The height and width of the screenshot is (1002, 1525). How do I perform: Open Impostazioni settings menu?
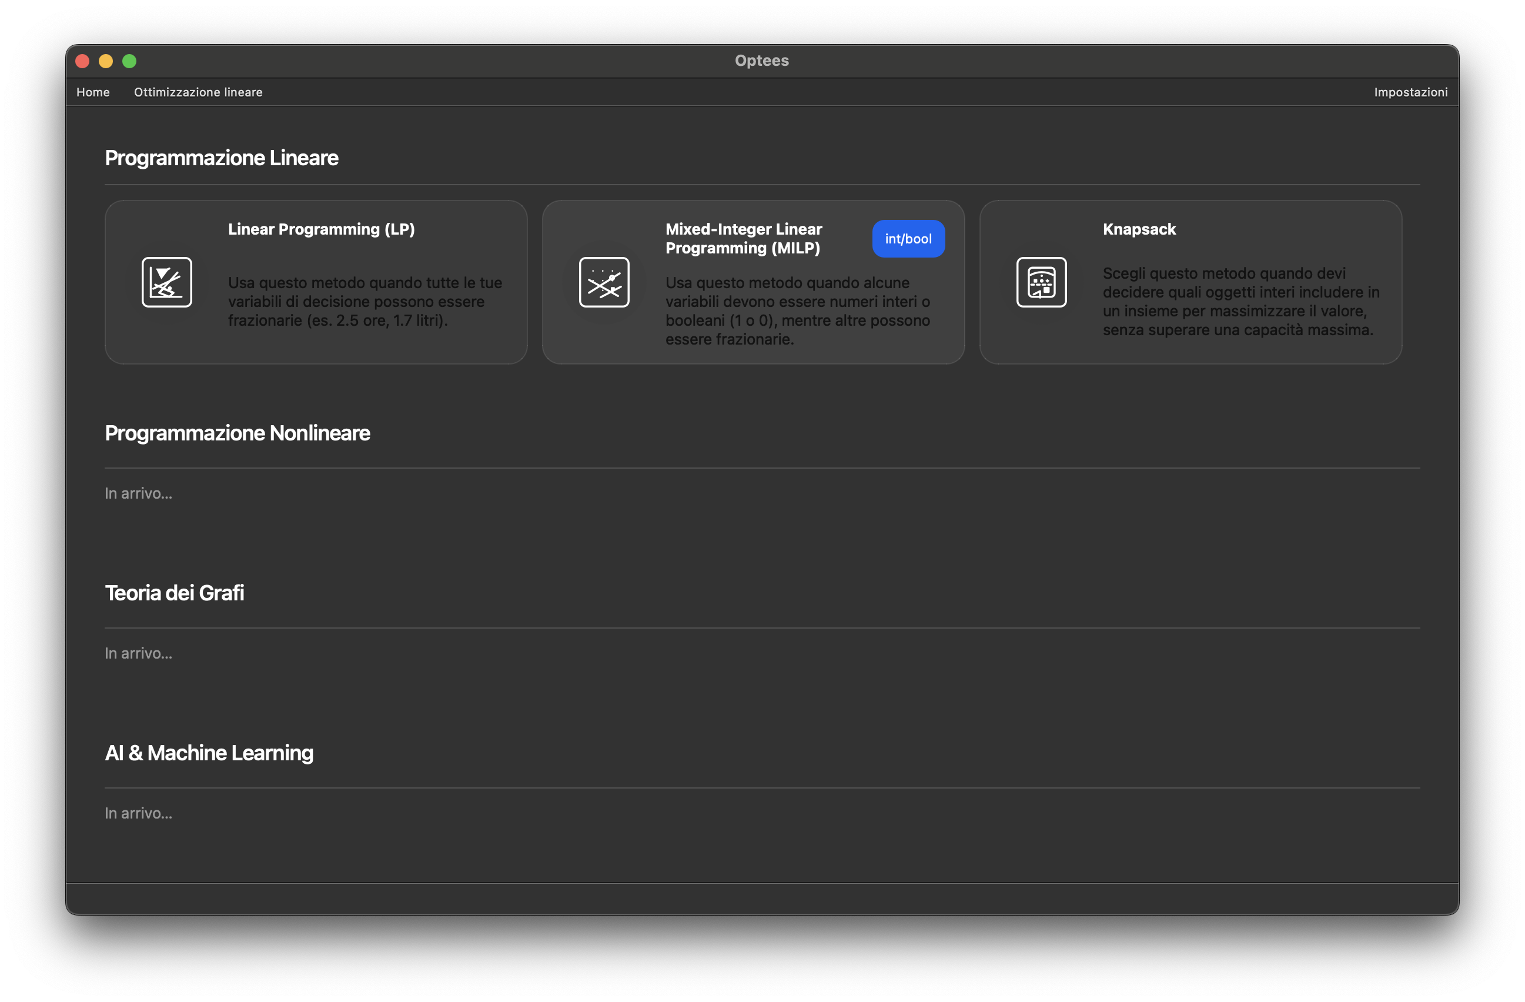[1410, 92]
